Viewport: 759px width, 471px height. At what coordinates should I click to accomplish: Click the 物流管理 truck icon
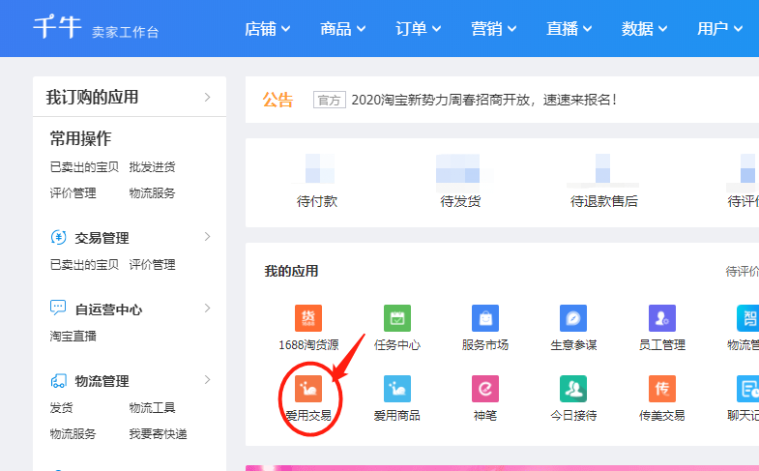tap(59, 380)
